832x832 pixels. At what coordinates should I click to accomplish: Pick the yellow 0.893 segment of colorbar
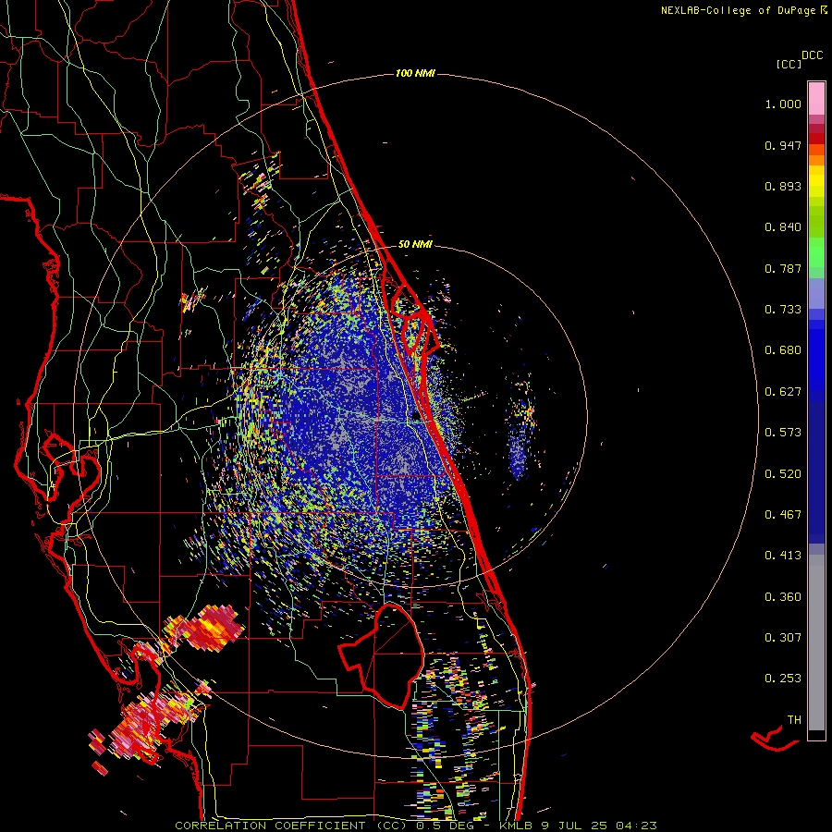tap(816, 186)
